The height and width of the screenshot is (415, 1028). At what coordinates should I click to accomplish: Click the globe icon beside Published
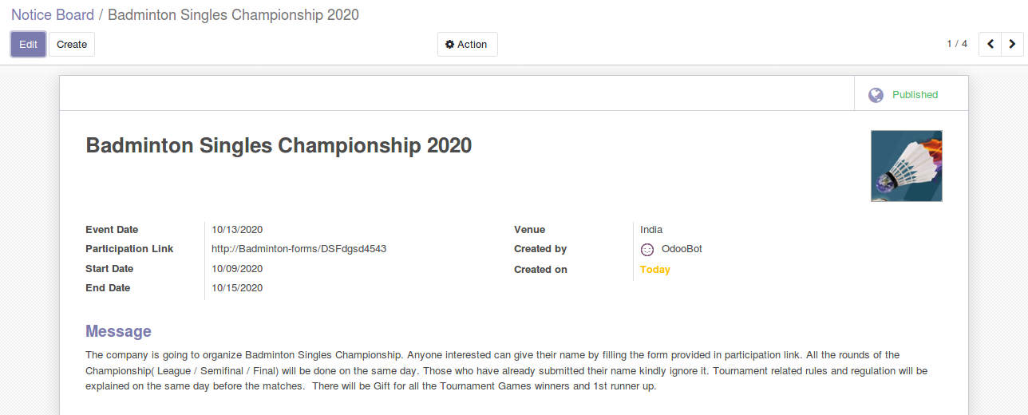[876, 95]
